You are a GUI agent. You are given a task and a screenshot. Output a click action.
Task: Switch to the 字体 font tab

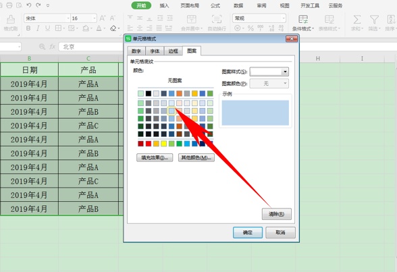[155, 51]
